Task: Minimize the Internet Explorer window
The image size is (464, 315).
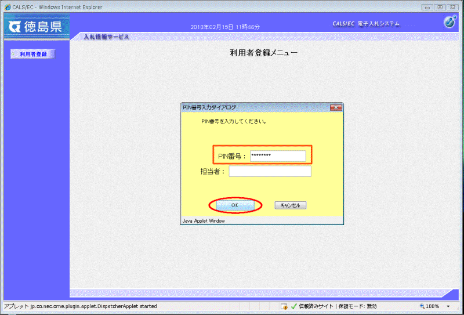Action: (429, 6)
